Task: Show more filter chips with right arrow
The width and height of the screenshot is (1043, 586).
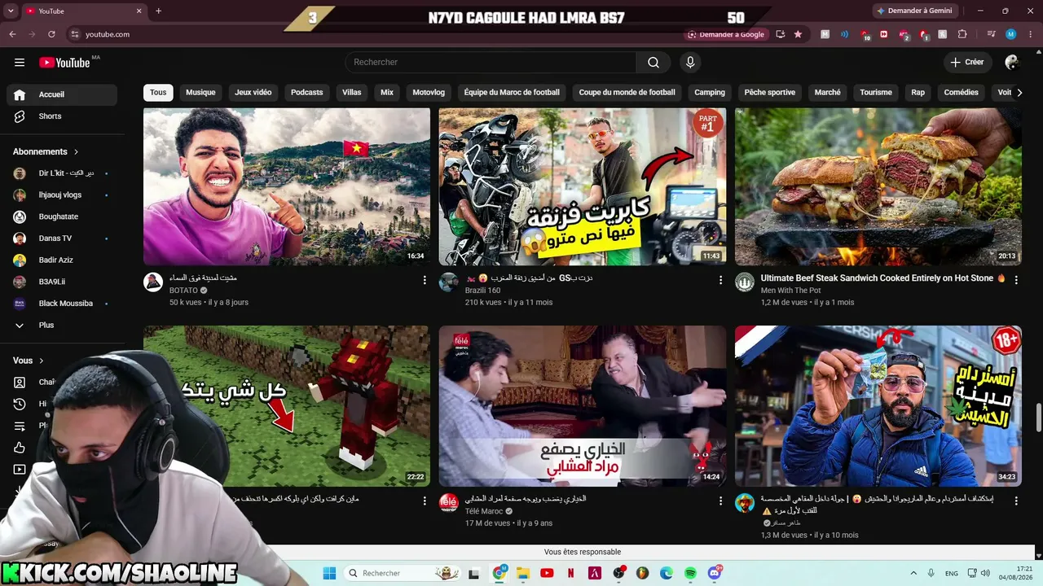Action: [1019, 93]
